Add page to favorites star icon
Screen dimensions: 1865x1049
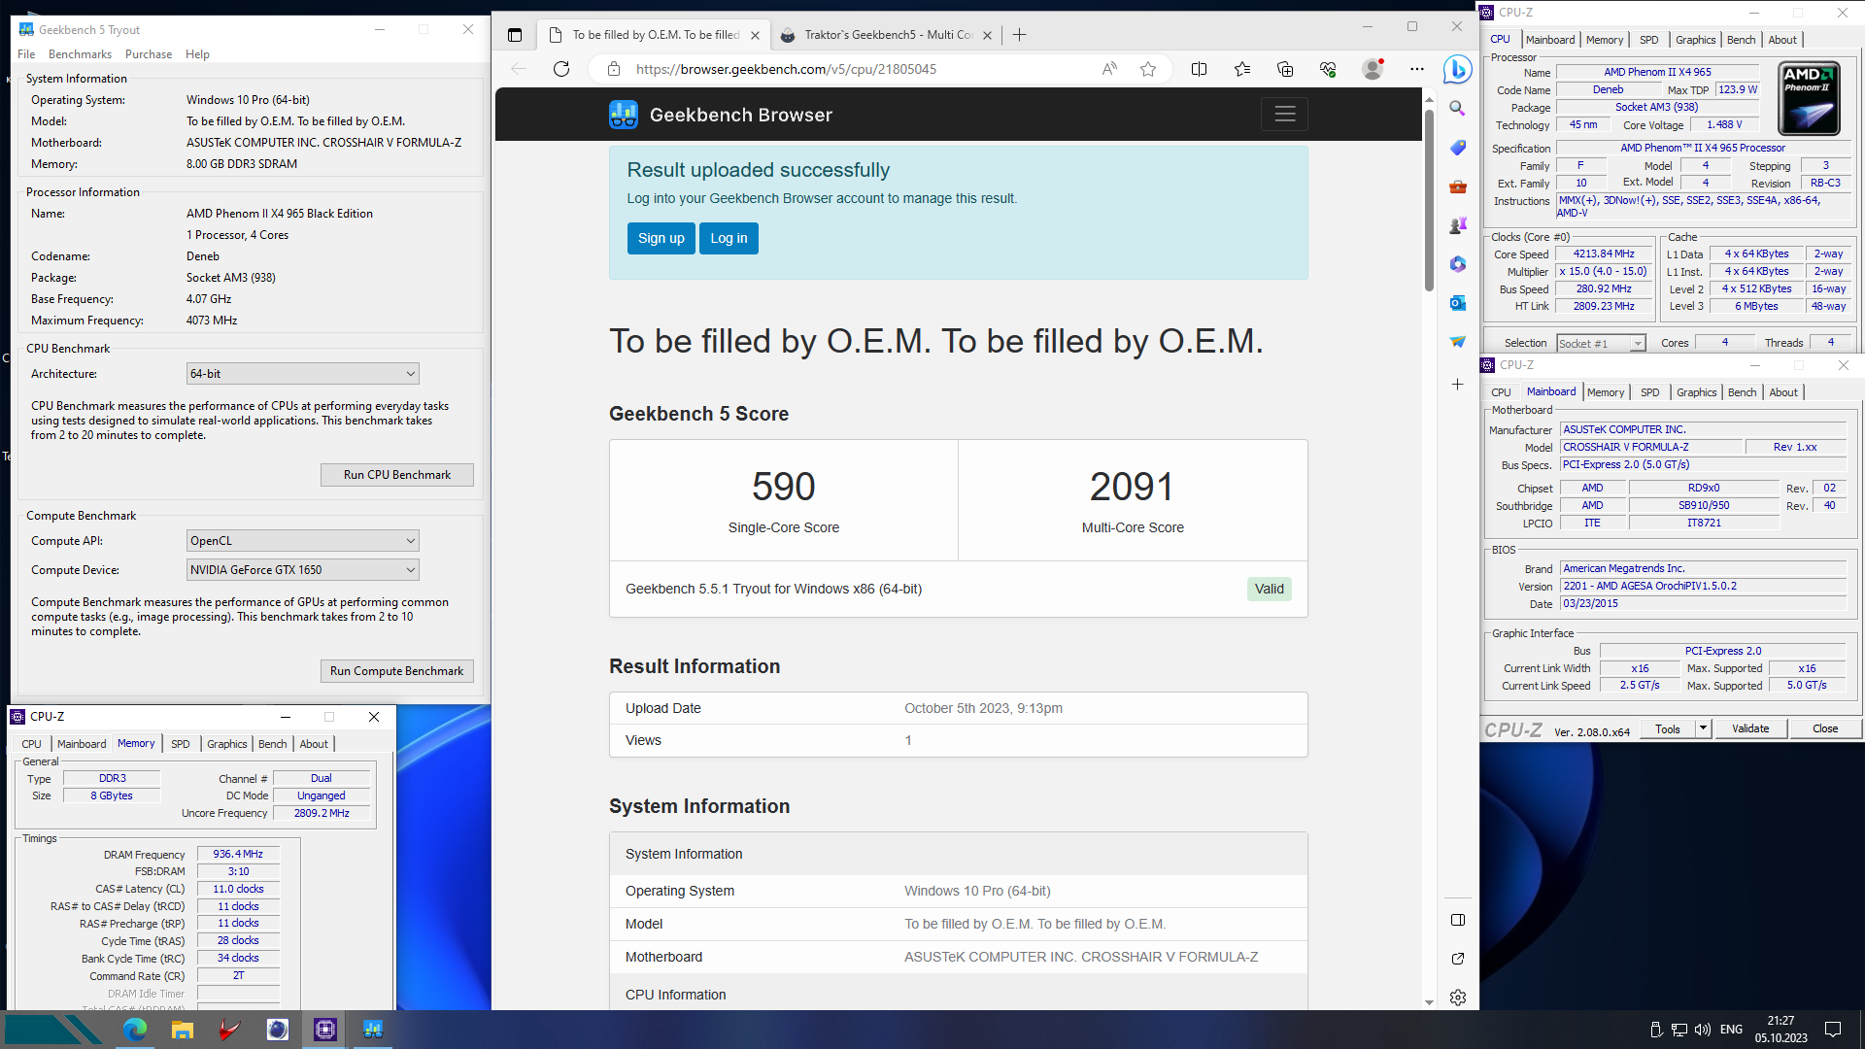pos(1148,69)
